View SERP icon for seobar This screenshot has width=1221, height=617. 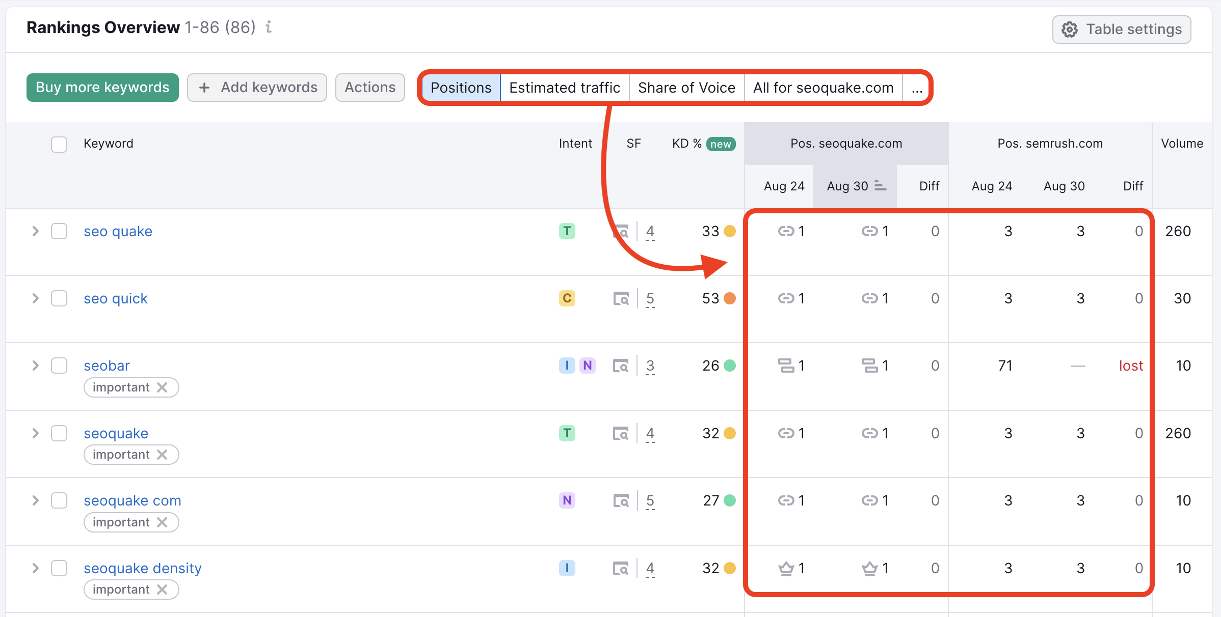coord(621,366)
